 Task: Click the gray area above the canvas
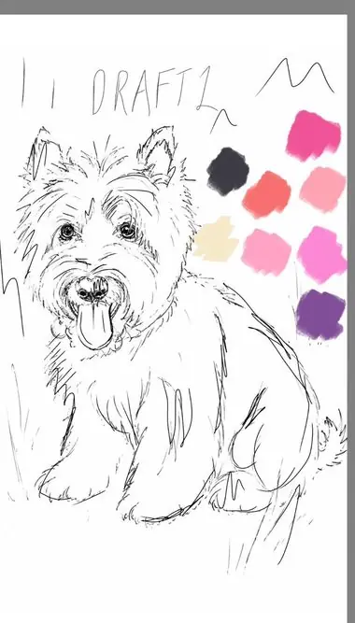[x=177, y=7]
